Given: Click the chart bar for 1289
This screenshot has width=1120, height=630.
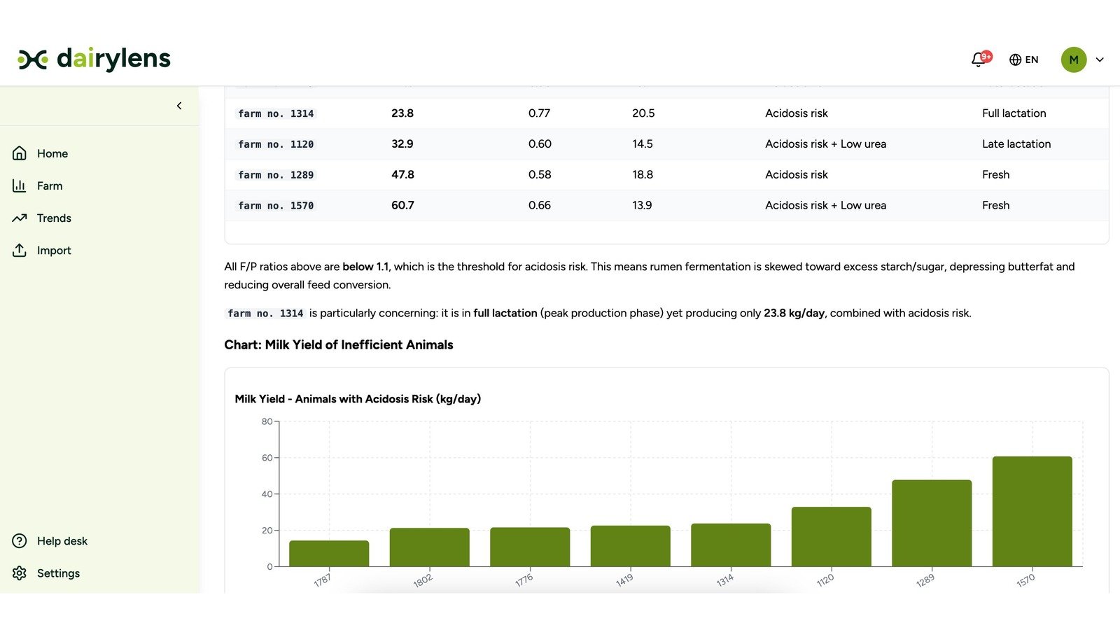Looking at the screenshot, I should 932,523.
